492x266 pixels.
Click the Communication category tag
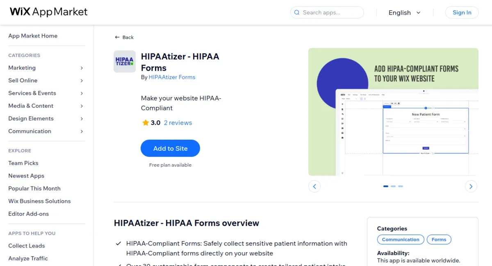tap(401, 240)
